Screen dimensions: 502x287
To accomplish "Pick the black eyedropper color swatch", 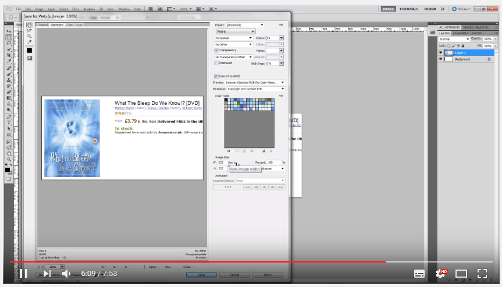I will point(29,51).
